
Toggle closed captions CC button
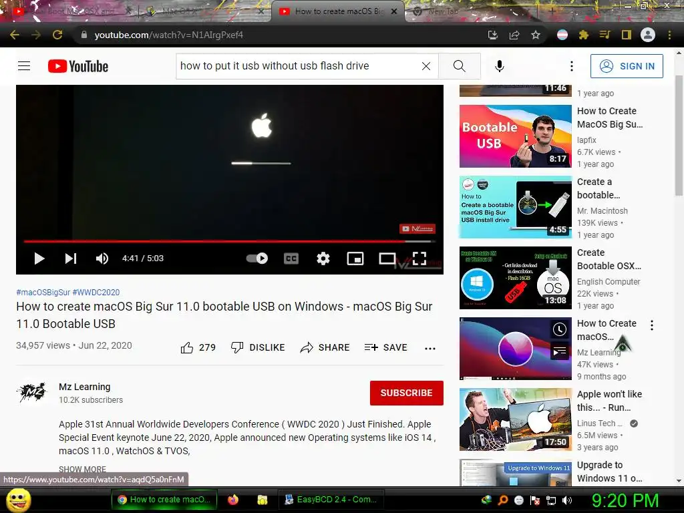(291, 259)
